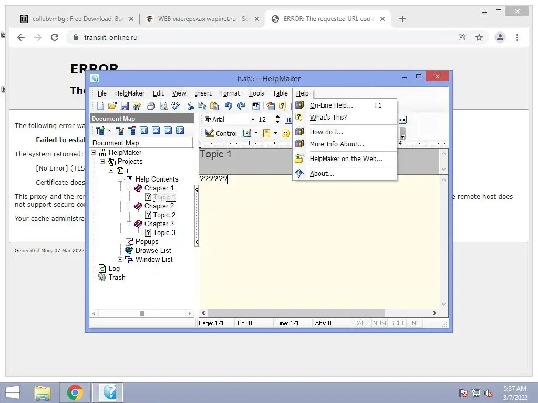Select Trash in document tree
Viewport: 538px width, 403px height.
(117, 277)
